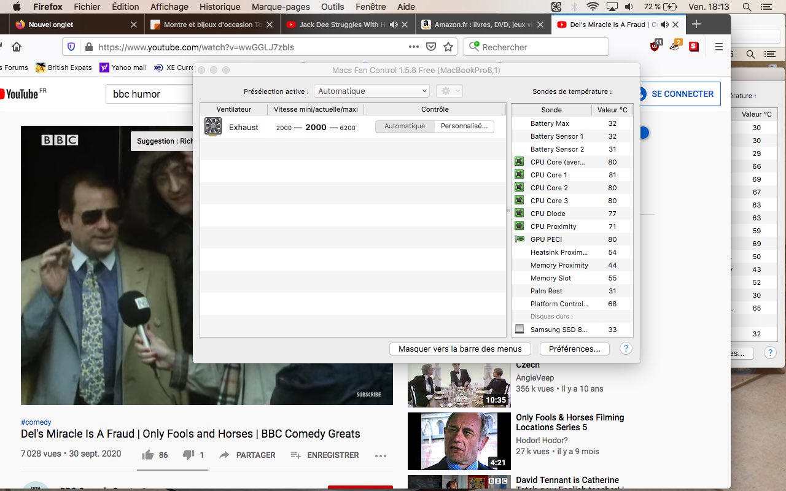Bookmark this page with the star icon
The height and width of the screenshot is (491, 786).
(448, 47)
